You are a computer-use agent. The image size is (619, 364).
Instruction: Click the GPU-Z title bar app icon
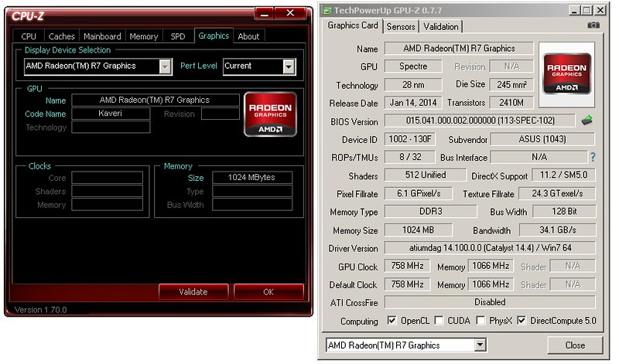click(327, 10)
